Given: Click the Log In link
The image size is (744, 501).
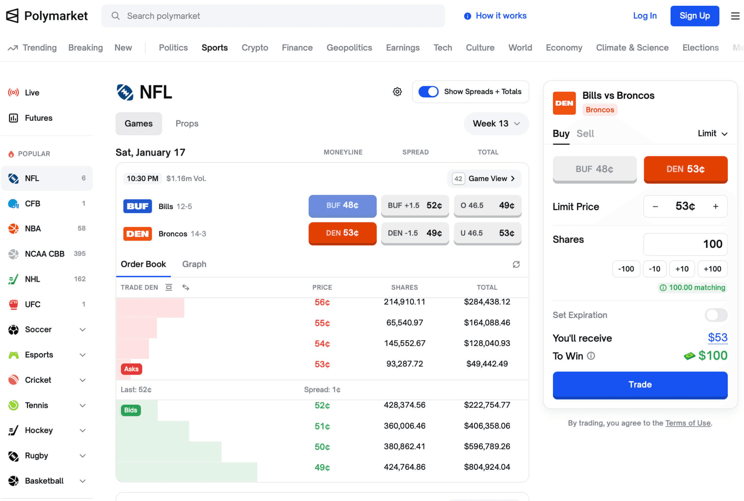Looking at the screenshot, I should tap(645, 16).
